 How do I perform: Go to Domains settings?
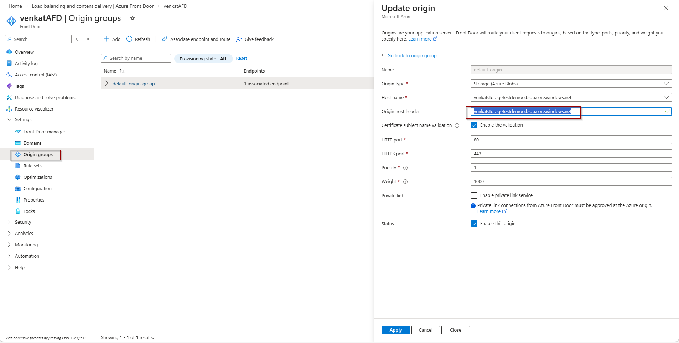pos(32,143)
